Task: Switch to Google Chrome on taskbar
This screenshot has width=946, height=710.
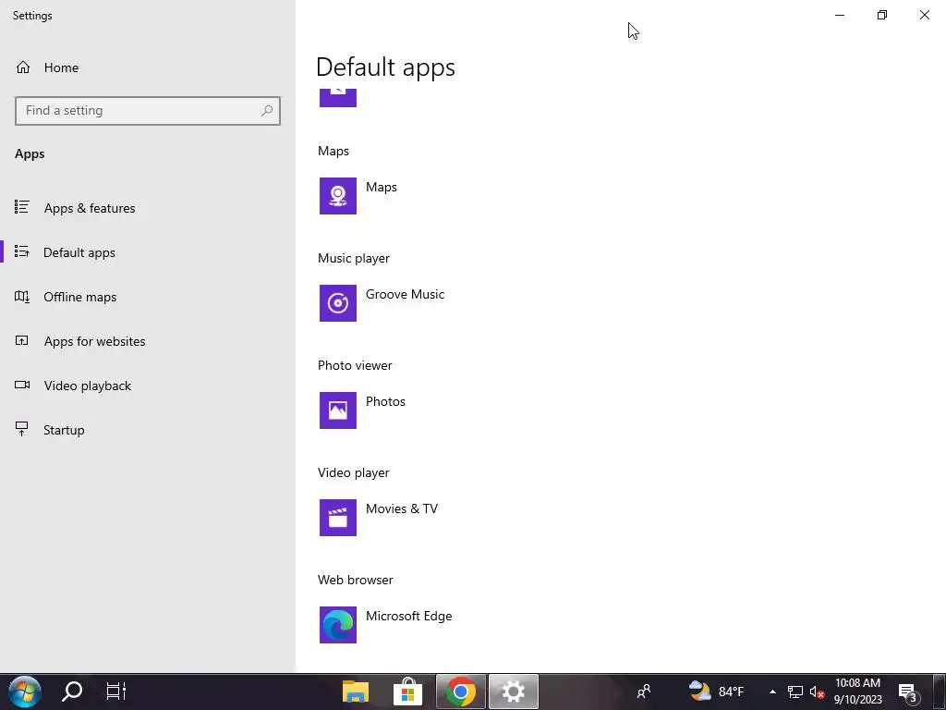Action: tap(460, 692)
